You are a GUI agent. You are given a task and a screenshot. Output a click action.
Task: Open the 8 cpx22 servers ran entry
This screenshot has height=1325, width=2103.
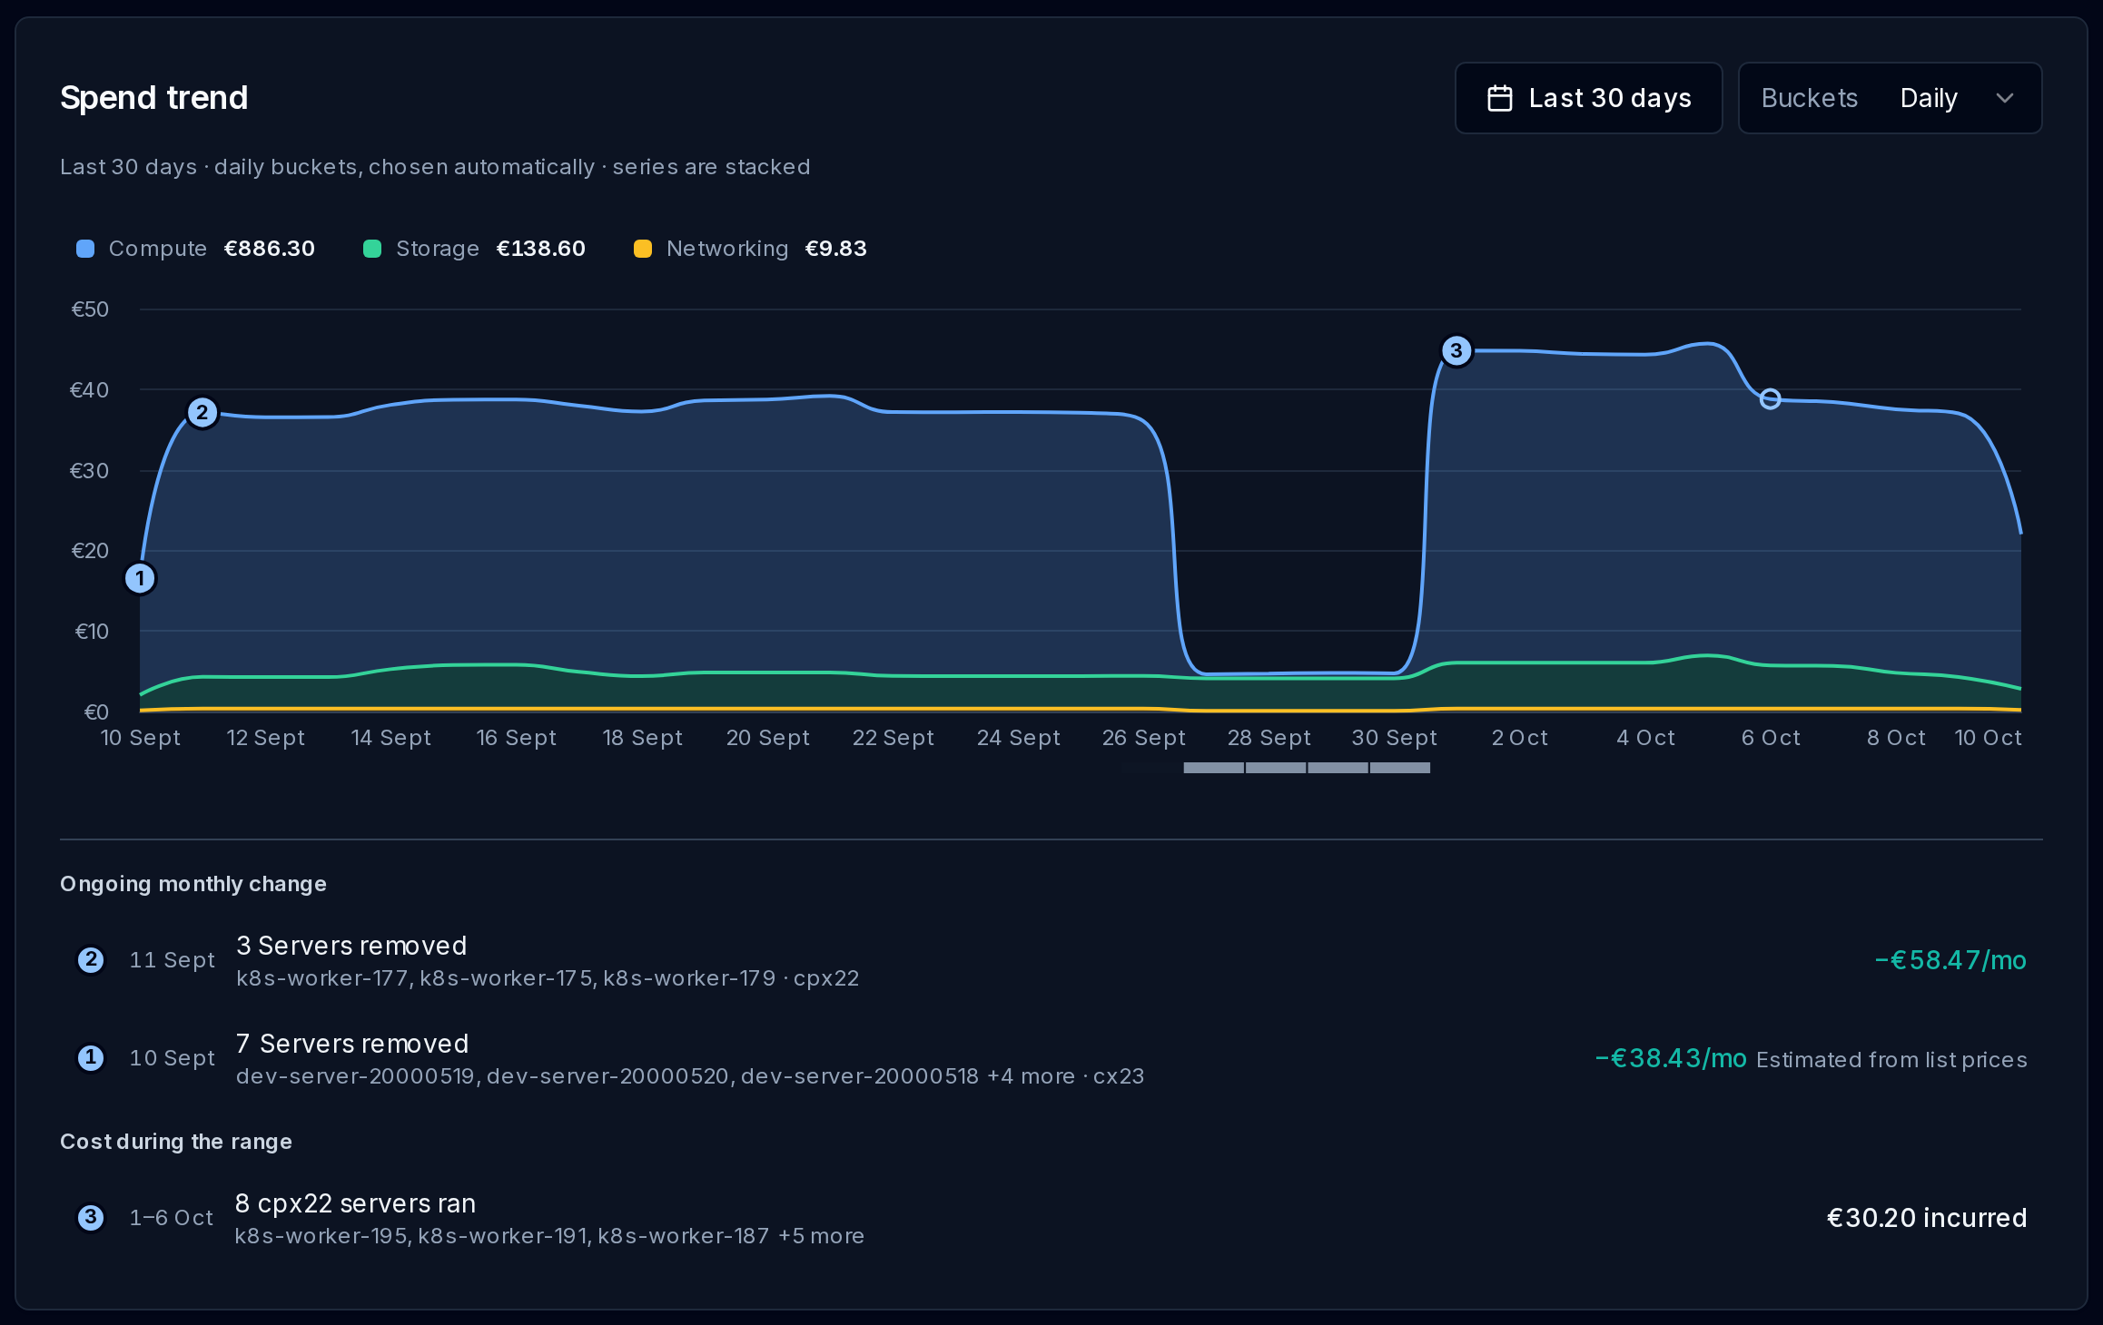(1051, 1218)
